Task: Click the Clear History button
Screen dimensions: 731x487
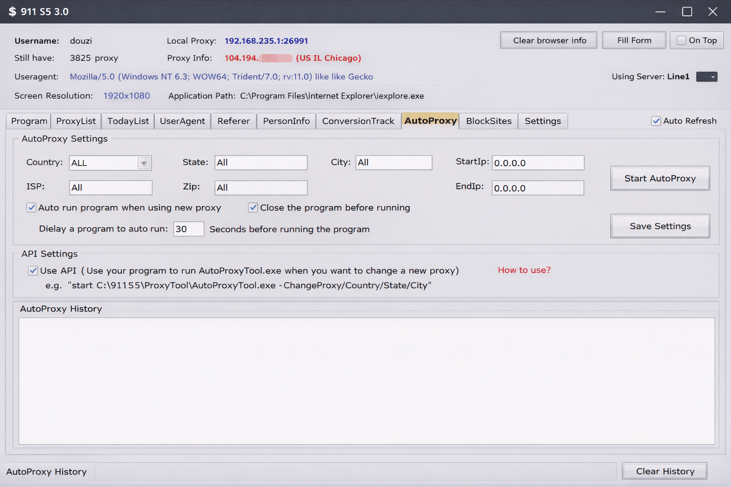Action: [x=664, y=471]
